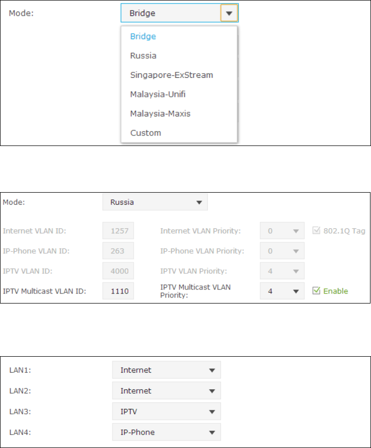Toggle the IPTV Multicast Enable checkbox
The height and width of the screenshot is (448, 371).
point(316,290)
